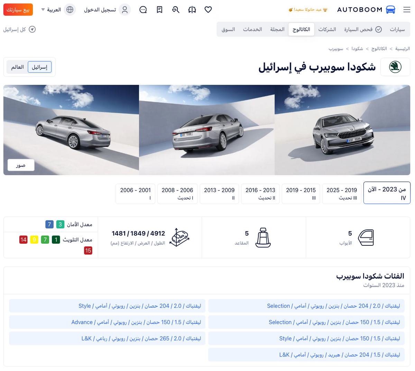The height and width of the screenshot is (371, 415).
Task: Open the العربية language dropdown
Action: [x=51, y=10]
